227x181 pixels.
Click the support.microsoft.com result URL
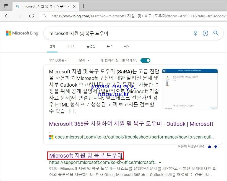[x=103, y=162]
